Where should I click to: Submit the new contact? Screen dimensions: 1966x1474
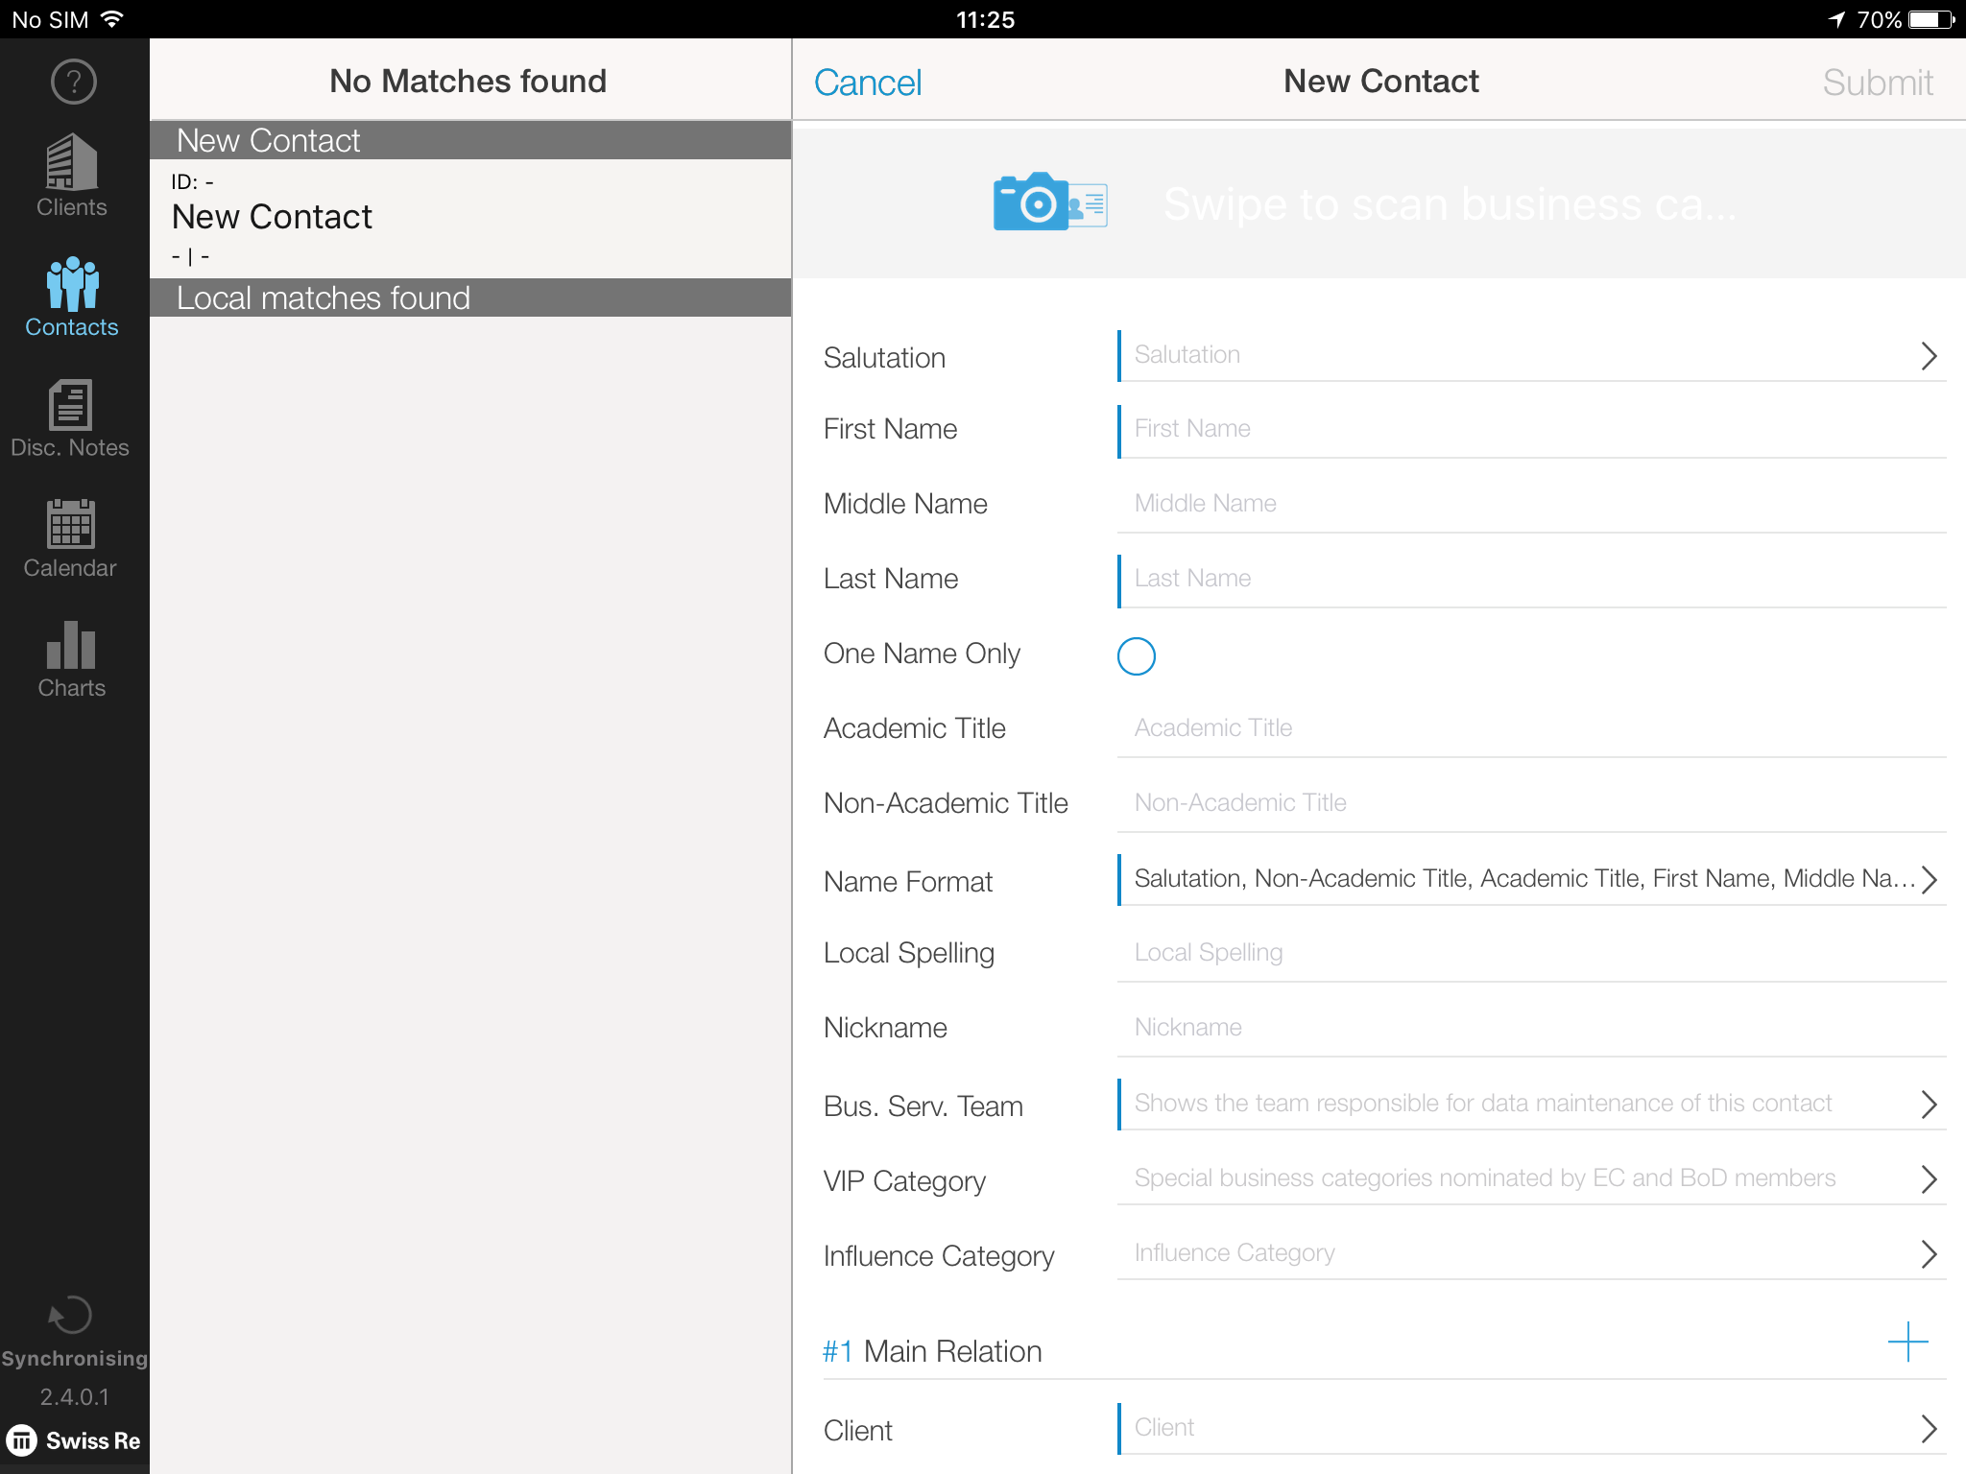[1878, 83]
